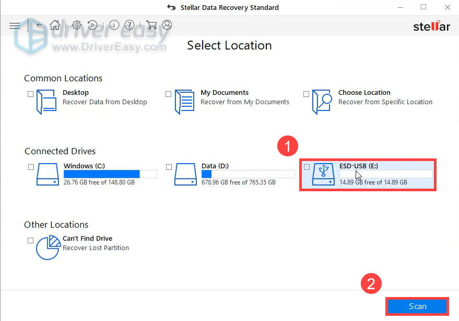Open the shopping cart icon
Viewport: 459px width, 321px height.
pyautogui.click(x=151, y=25)
